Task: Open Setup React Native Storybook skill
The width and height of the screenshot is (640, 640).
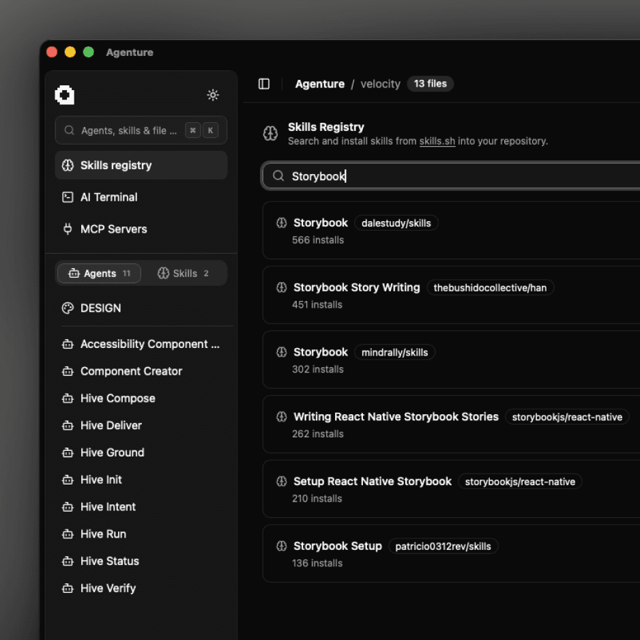Action: click(x=452, y=489)
